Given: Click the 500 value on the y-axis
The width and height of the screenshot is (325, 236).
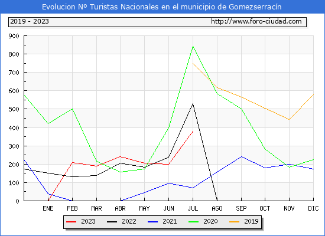Looking at the screenshot, I should (14, 109).
